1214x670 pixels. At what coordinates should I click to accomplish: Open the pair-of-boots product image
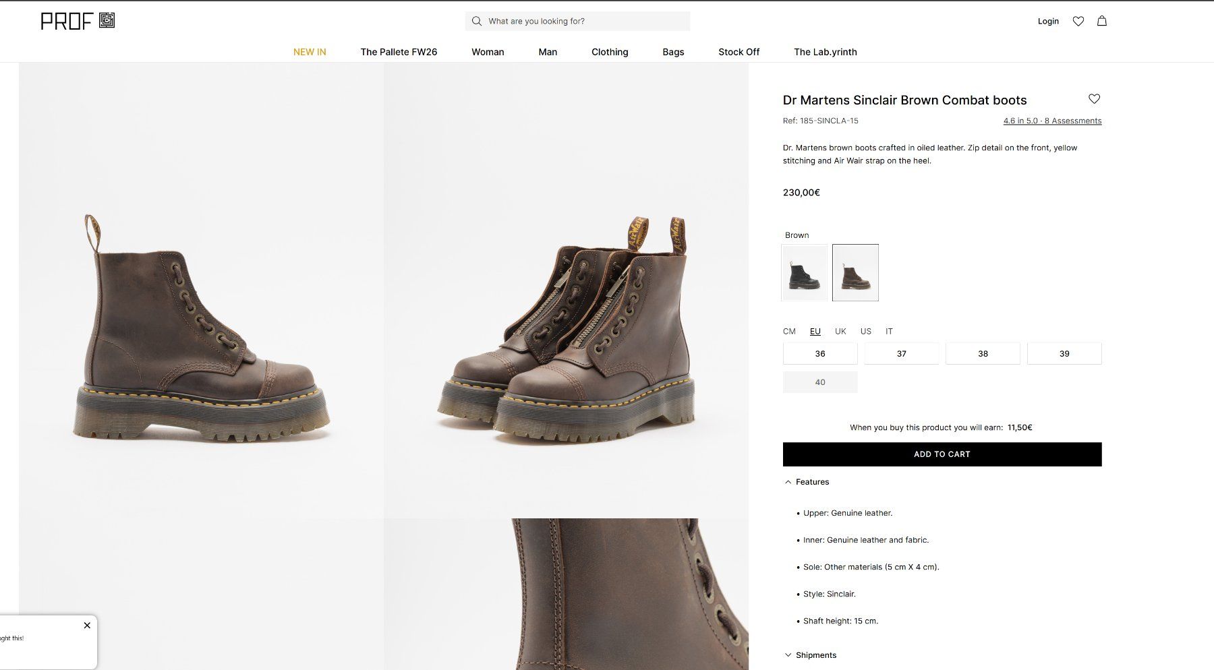click(567, 291)
